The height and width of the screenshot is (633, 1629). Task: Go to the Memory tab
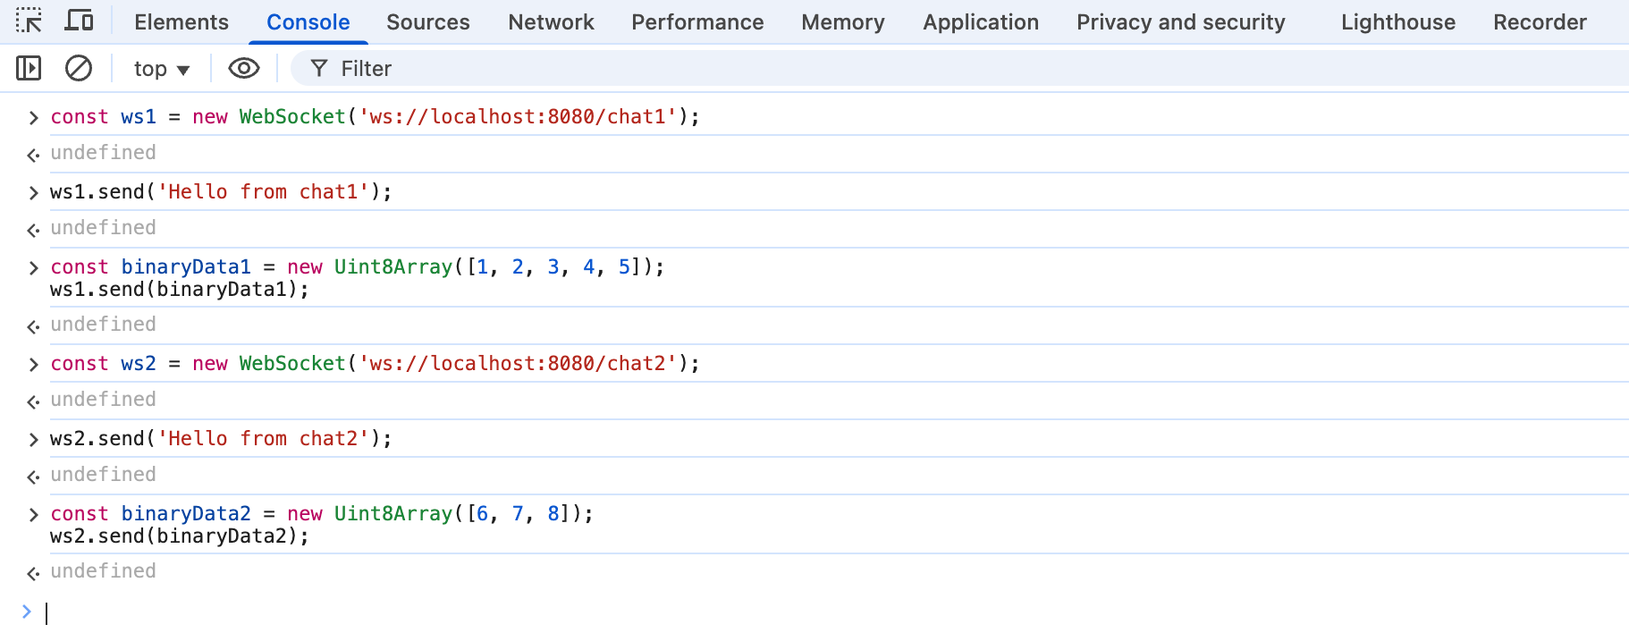842,22
